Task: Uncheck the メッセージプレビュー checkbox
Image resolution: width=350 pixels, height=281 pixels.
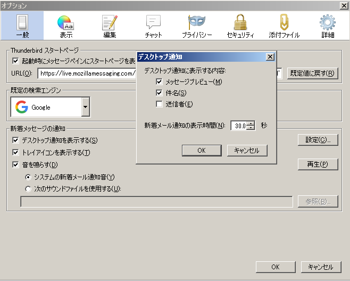Action: [x=160, y=82]
